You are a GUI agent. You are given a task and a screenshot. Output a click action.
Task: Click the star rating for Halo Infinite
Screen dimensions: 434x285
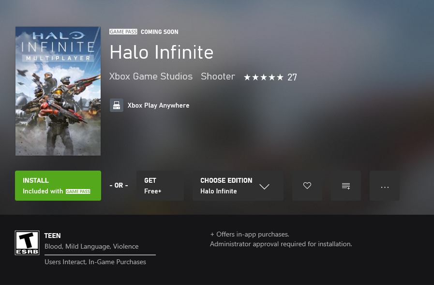(x=263, y=77)
